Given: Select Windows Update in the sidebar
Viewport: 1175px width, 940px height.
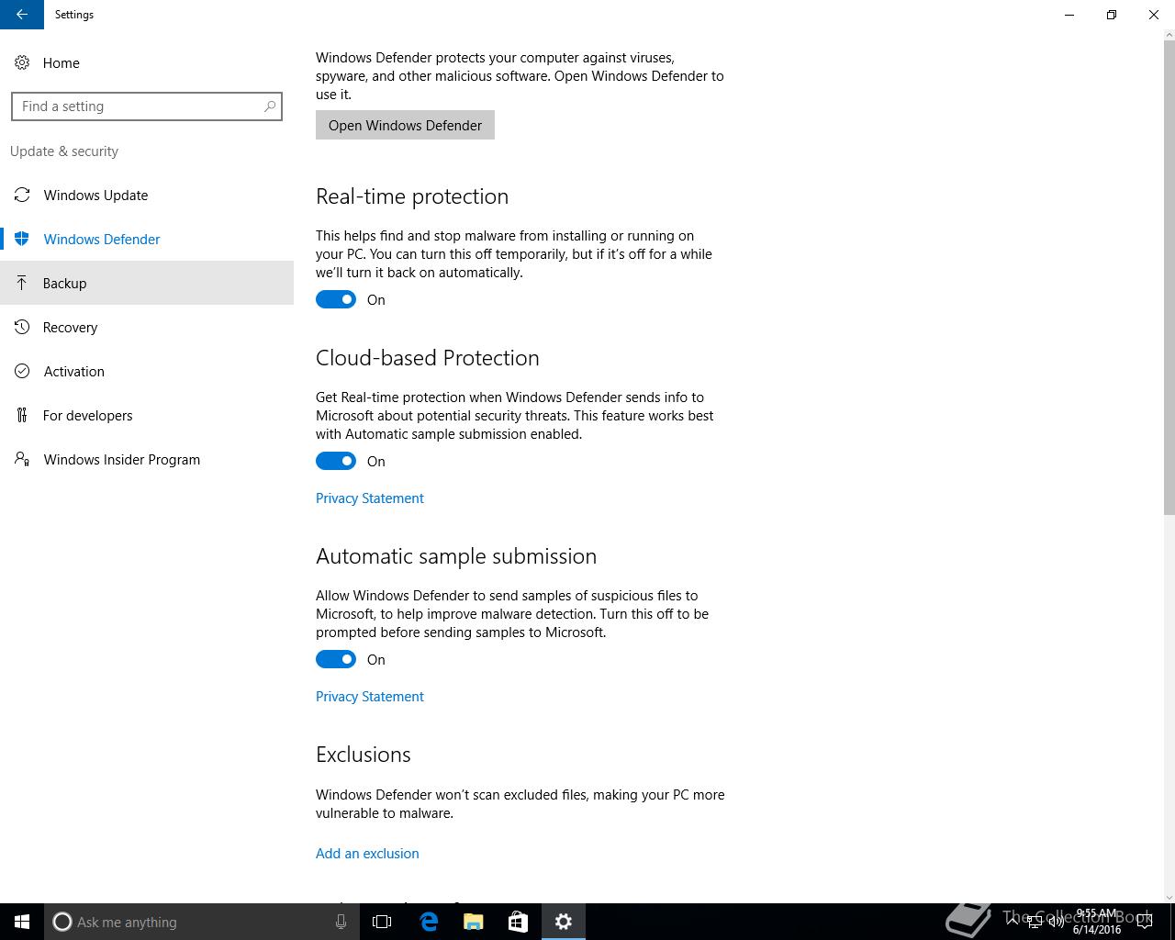Looking at the screenshot, I should [147, 195].
